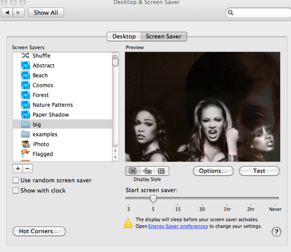Viewport: 291px width, 252px height.
Task: Open Energy Saver preferences link
Action: click(178, 226)
